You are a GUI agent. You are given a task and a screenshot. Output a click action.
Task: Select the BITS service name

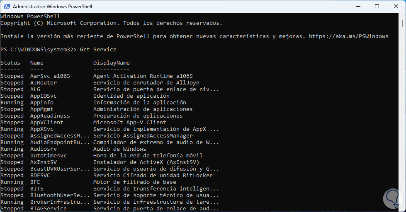click(37, 189)
